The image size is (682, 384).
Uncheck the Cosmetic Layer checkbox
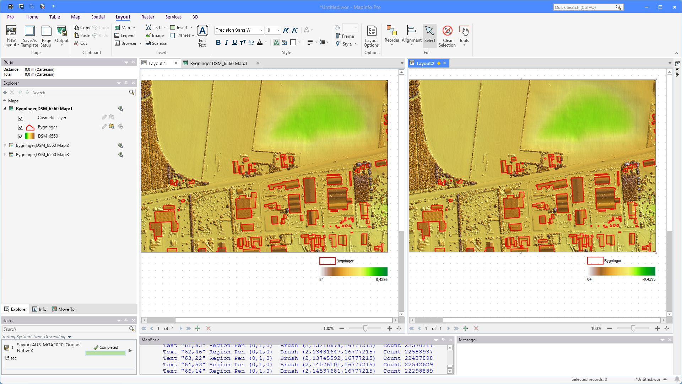pyautogui.click(x=21, y=118)
